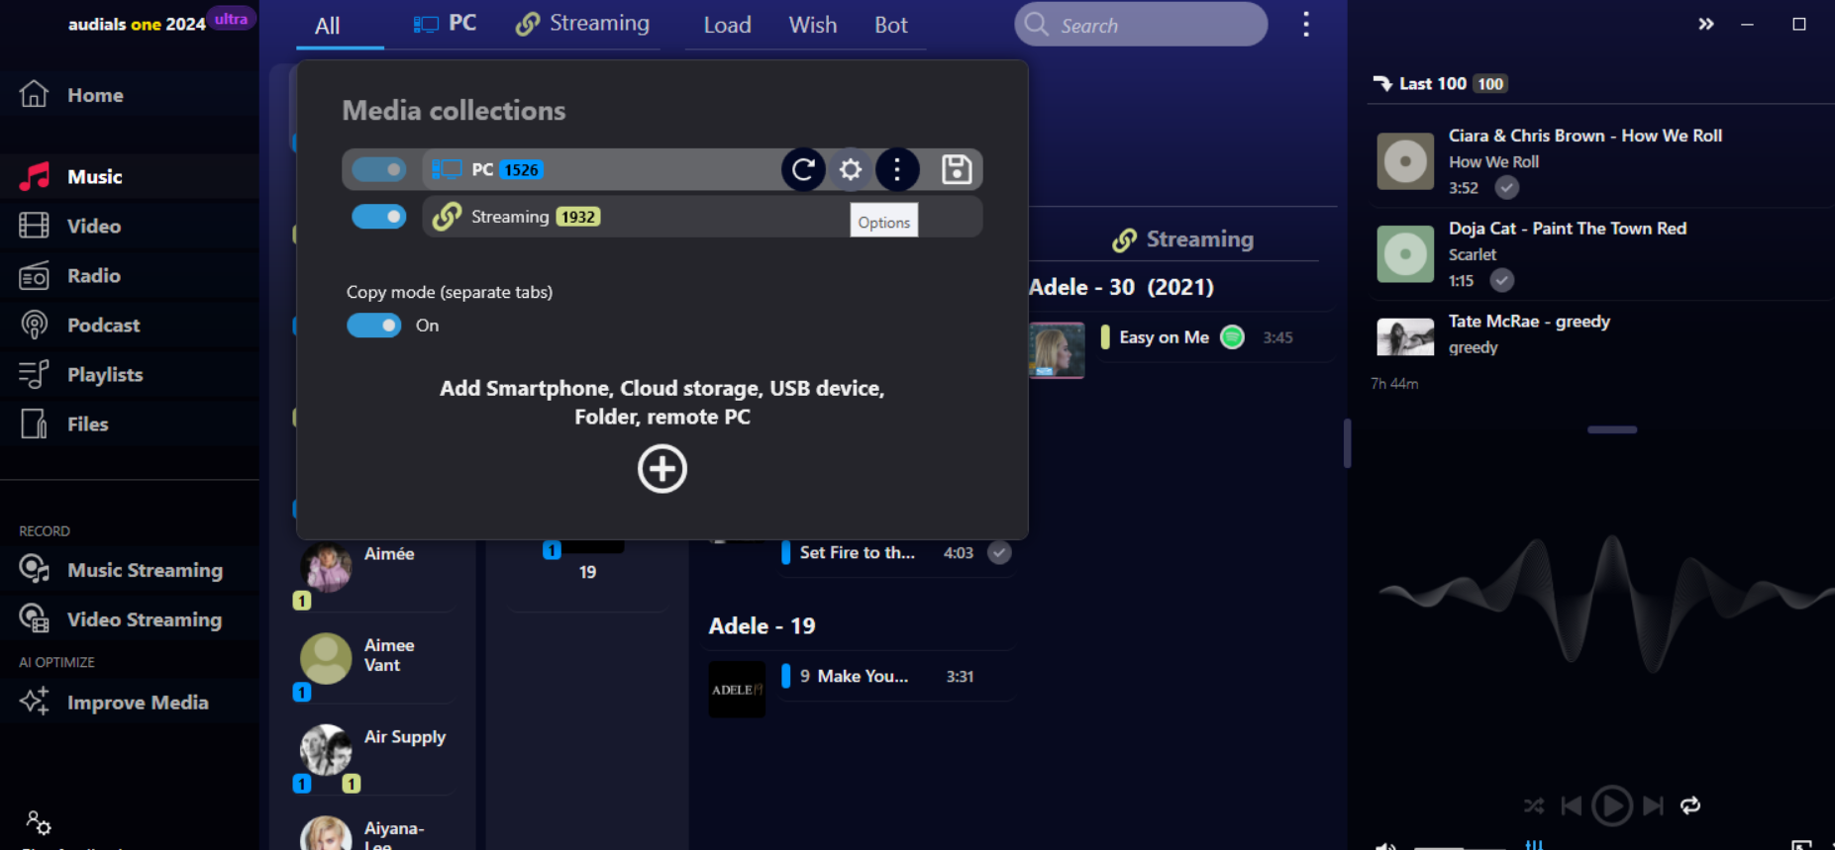Open the Bot tab
The height and width of the screenshot is (850, 1835).
[890, 25]
